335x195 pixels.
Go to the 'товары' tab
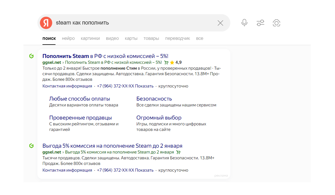(151, 38)
